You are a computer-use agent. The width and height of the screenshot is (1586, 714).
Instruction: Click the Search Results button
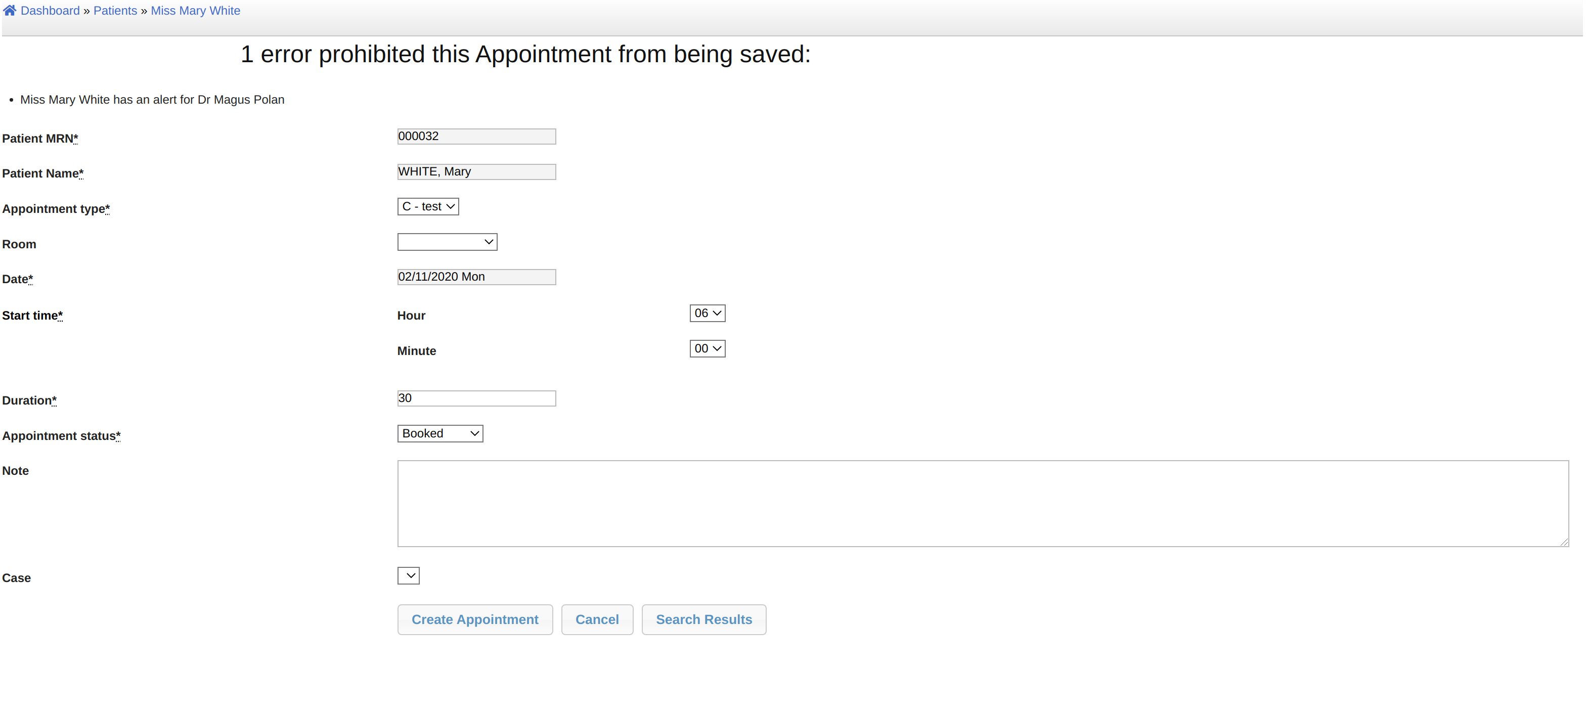pyautogui.click(x=703, y=619)
